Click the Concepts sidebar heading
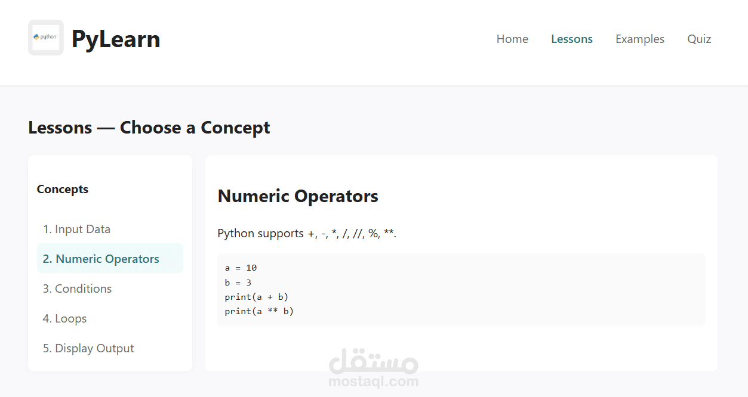This screenshot has width=748, height=397. [x=62, y=189]
